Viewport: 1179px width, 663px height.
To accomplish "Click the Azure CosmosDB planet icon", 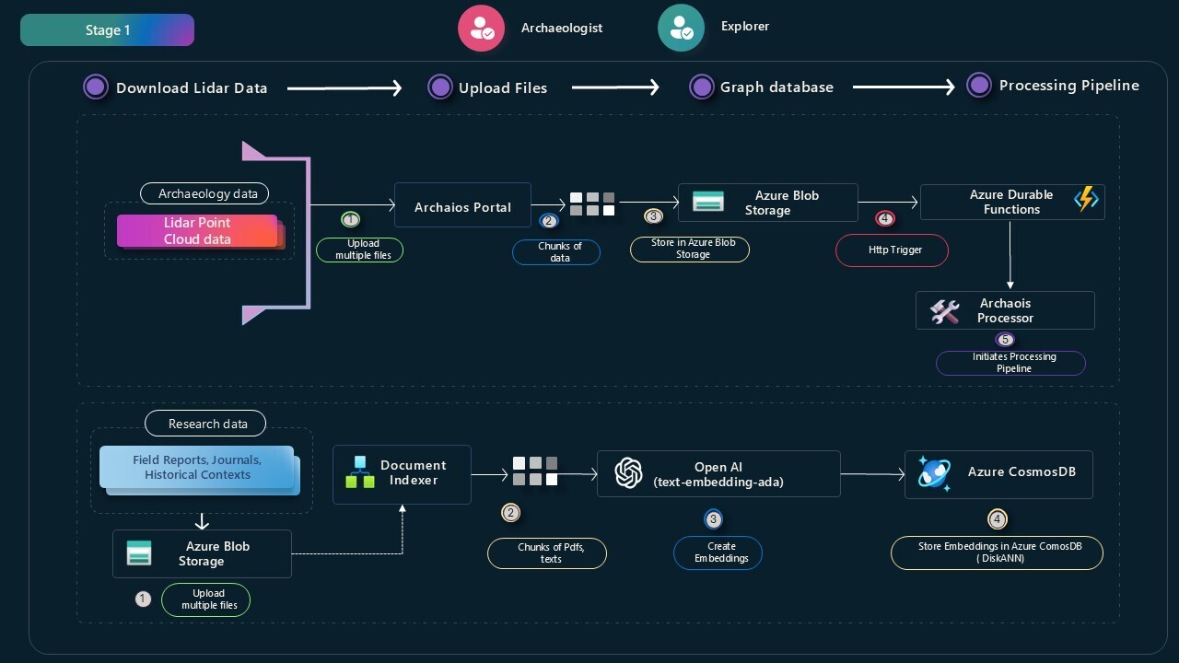I will 934,473.
